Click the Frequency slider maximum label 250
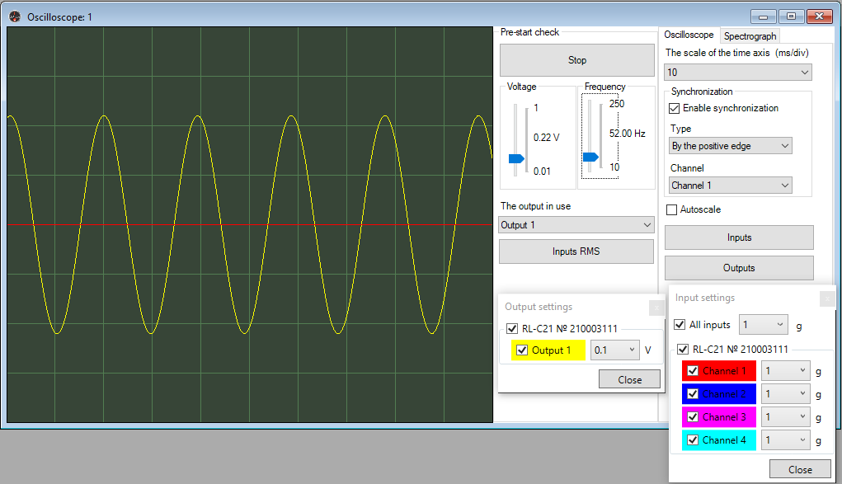This screenshot has width=842, height=484. [x=617, y=104]
